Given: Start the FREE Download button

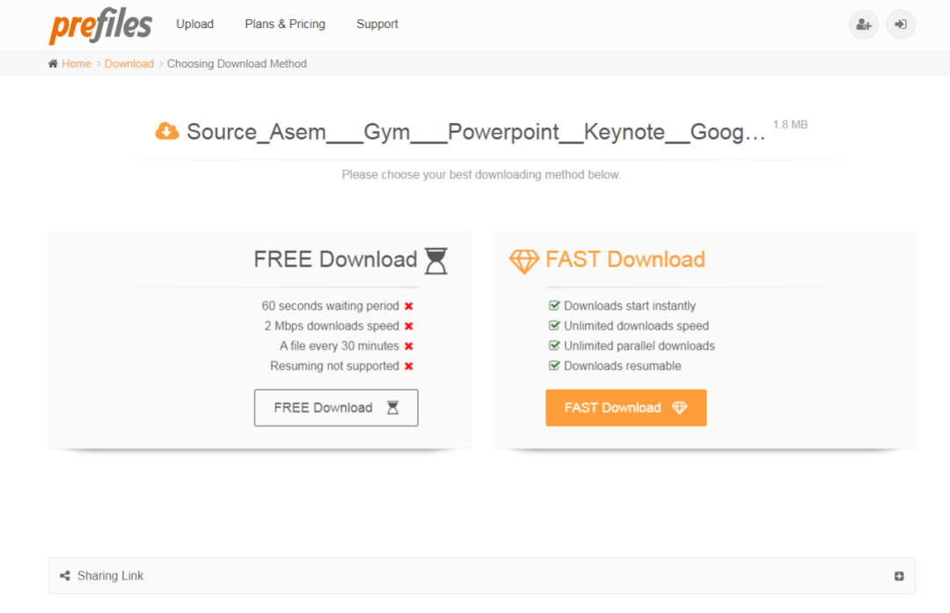Looking at the screenshot, I should click(x=336, y=408).
